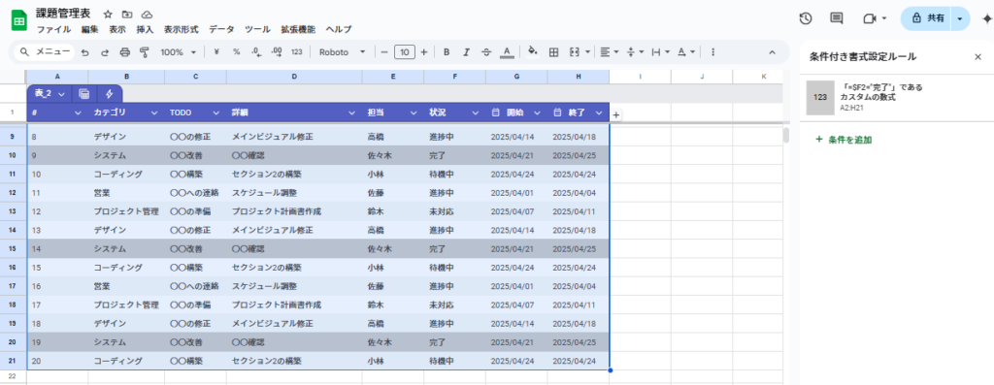Open the fill color bucket

click(533, 52)
